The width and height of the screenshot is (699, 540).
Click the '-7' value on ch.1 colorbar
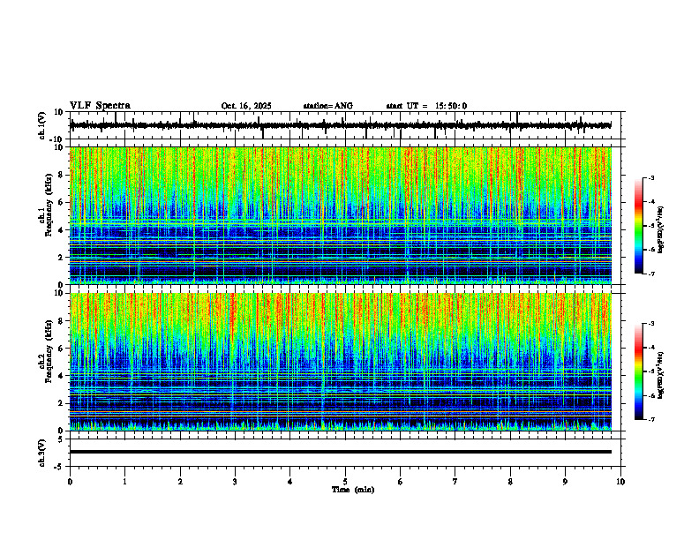coord(651,274)
